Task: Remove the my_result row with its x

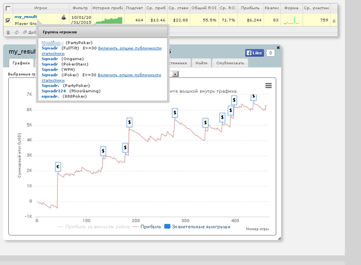Action: pyautogui.click(x=334, y=21)
